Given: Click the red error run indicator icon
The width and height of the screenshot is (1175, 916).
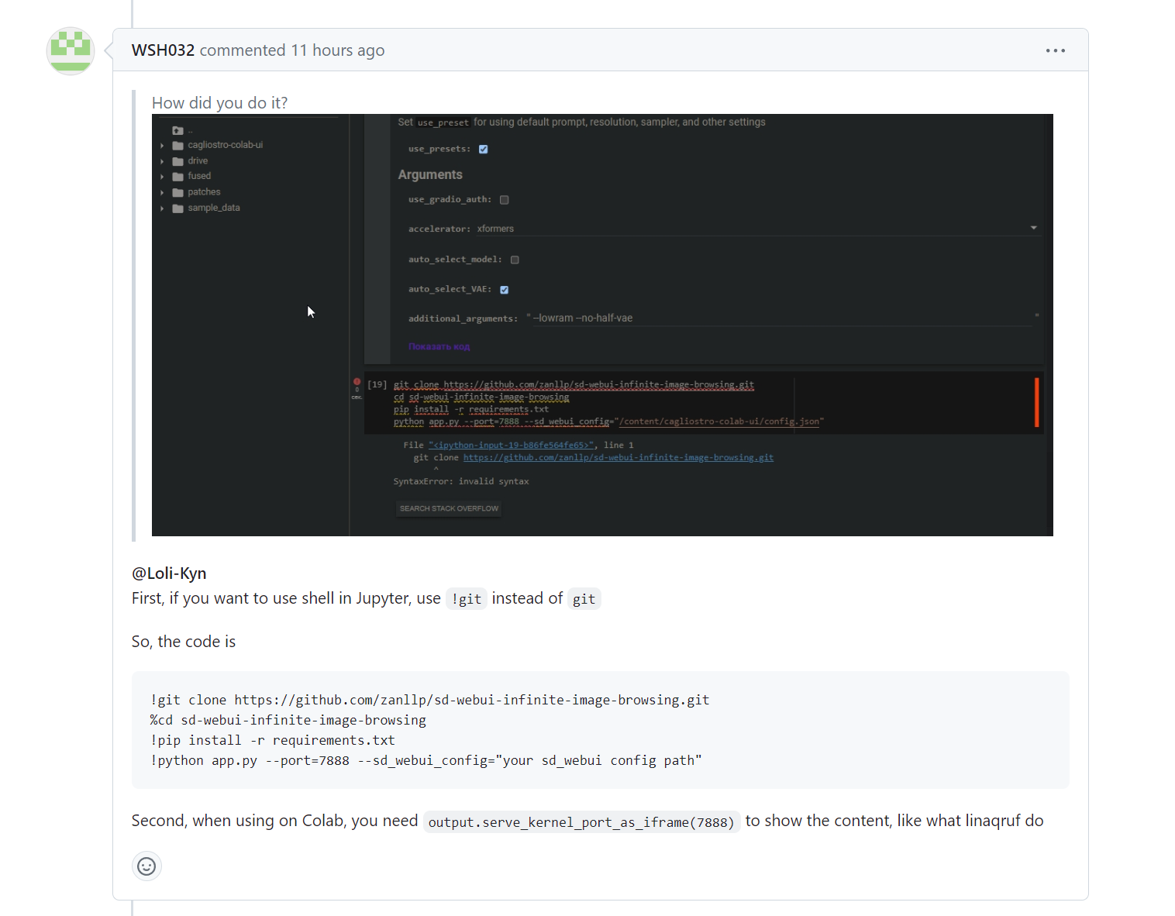Looking at the screenshot, I should pyautogui.click(x=357, y=382).
